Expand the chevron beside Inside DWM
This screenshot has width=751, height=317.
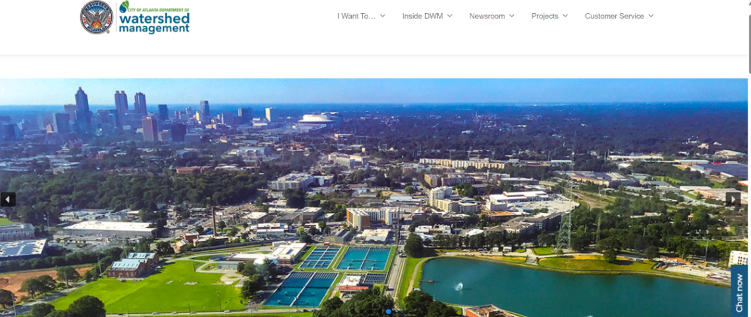click(450, 16)
